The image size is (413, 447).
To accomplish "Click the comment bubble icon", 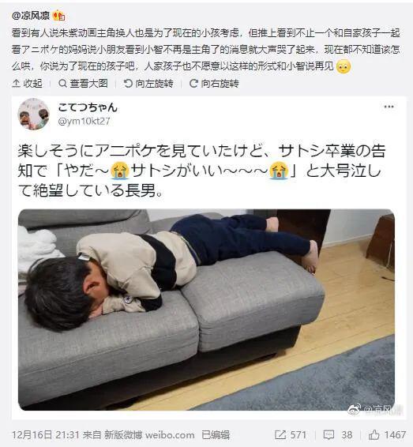I will coord(329,434).
